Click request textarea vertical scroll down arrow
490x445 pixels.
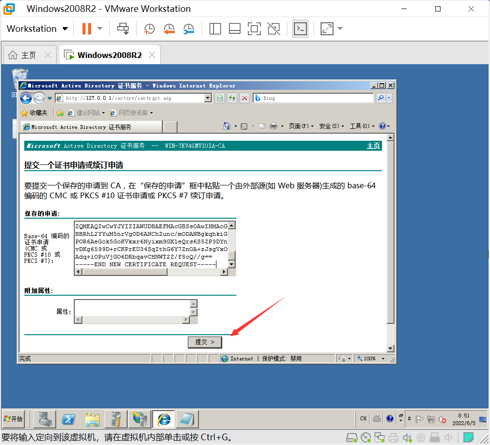[232, 264]
